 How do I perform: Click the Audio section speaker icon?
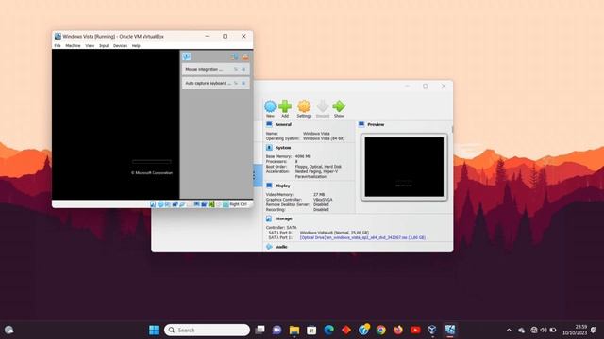point(269,247)
